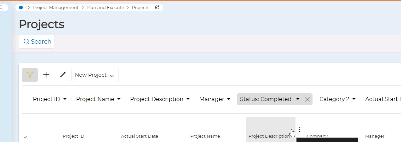Go to Plan and Execute breadcrumb
The width and height of the screenshot is (401, 142).
point(105,7)
